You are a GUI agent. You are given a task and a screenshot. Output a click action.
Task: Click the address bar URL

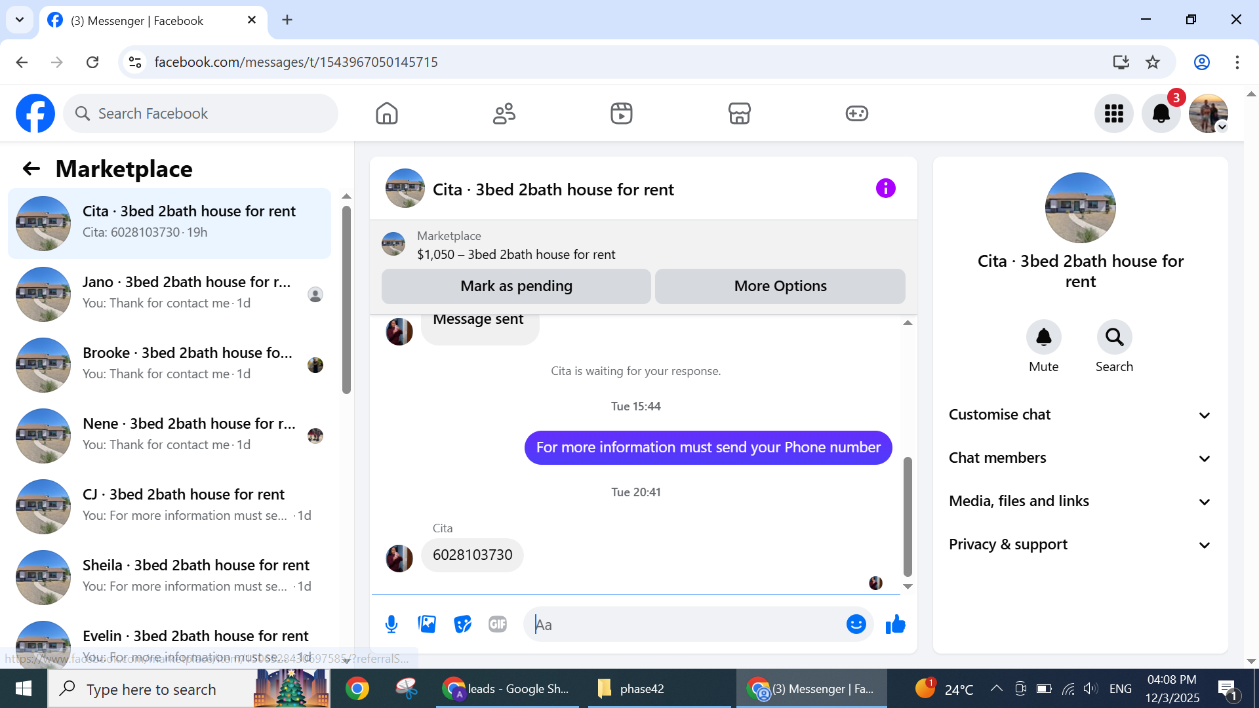(x=296, y=62)
